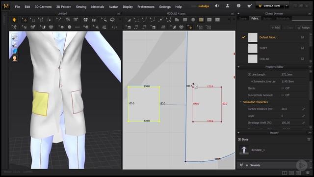
Task: Select the Transform Pattern triangle tool
Action: tap(129, 20)
